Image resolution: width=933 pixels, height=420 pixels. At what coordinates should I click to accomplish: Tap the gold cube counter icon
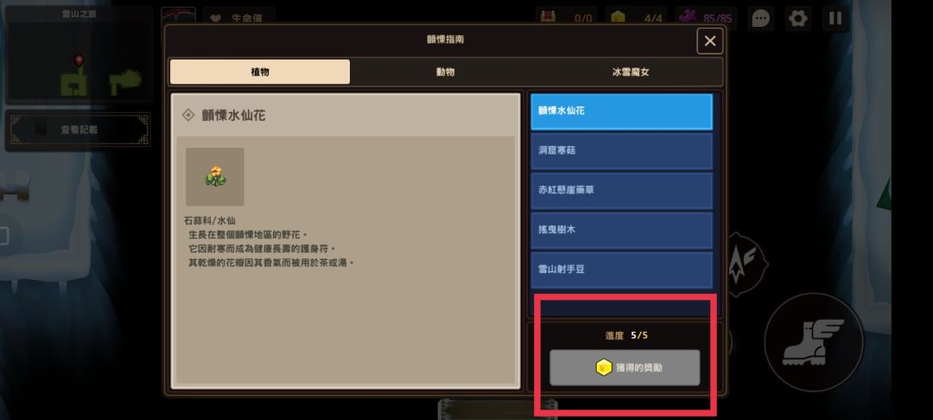pos(619,18)
